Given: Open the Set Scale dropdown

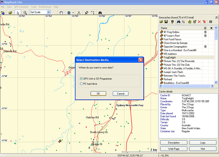Looking at the screenshot, I should point(48,12).
